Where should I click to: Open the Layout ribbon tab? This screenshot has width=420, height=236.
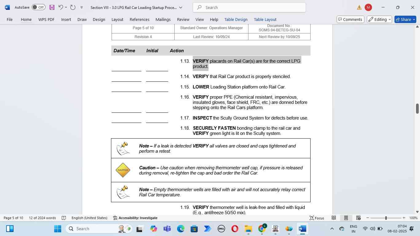[x=117, y=19]
